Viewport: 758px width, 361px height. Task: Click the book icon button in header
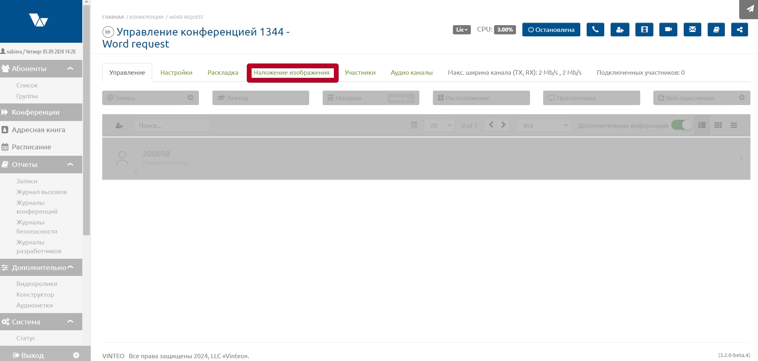(716, 30)
